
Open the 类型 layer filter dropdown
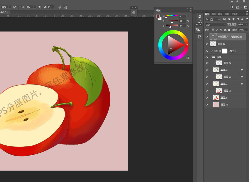click(x=213, y=20)
